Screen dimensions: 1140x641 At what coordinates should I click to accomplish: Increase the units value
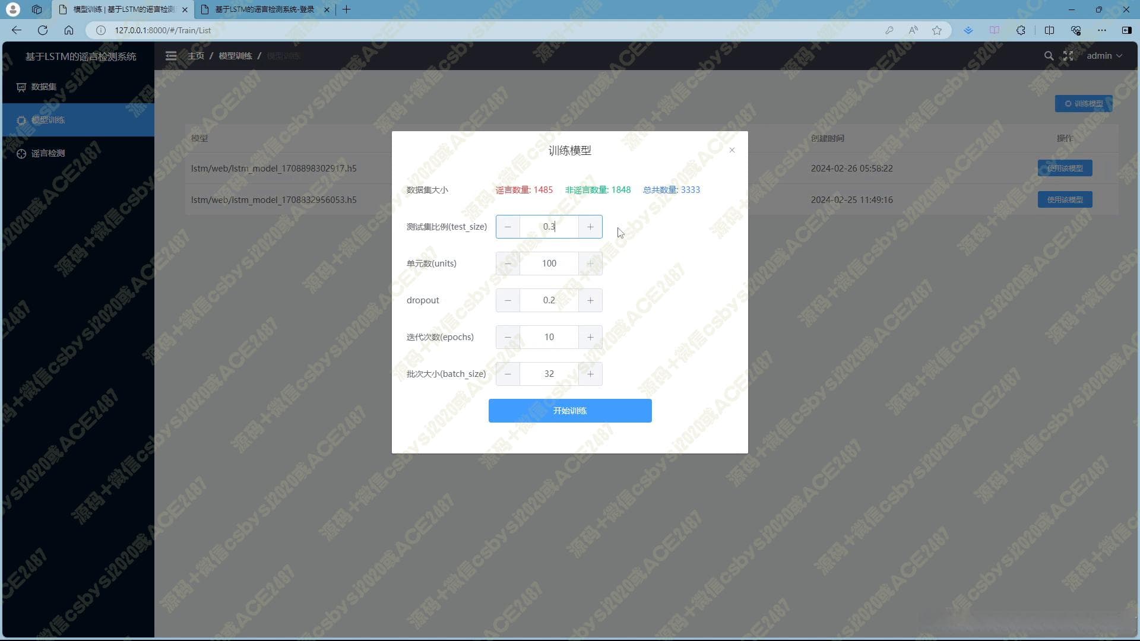click(590, 264)
